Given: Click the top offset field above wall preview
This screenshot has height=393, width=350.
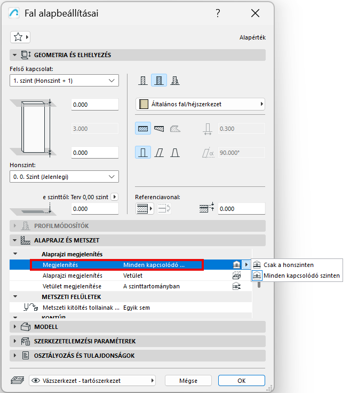Looking at the screenshot, I should pos(95,105).
